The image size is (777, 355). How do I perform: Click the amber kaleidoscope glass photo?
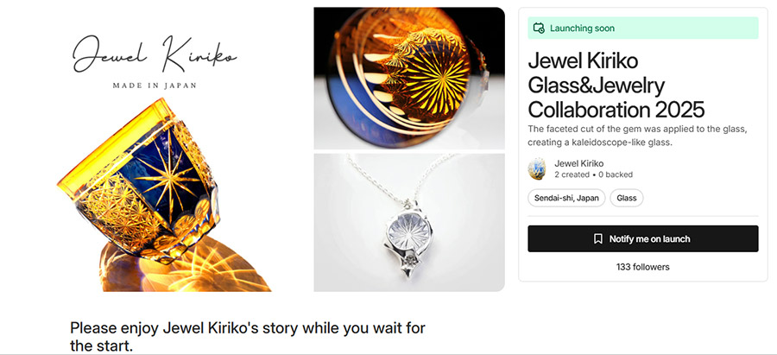(409, 78)
